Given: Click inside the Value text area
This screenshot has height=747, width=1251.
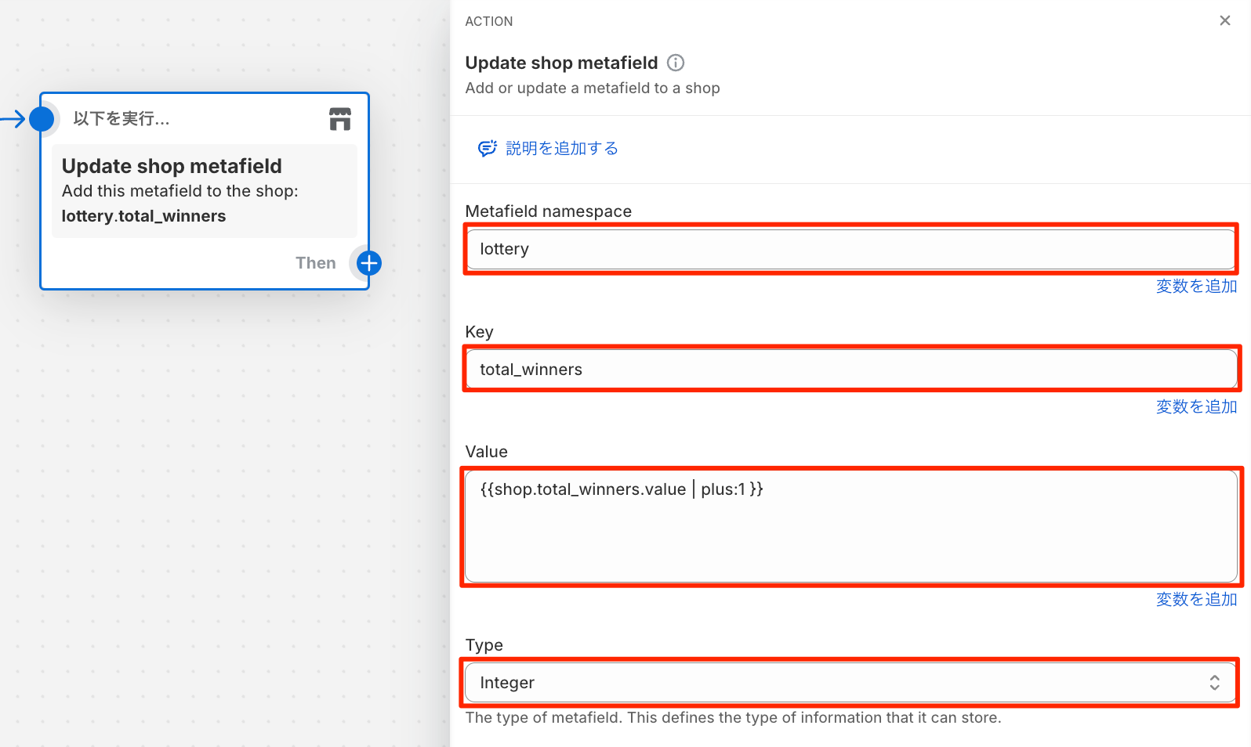Looking at the screenshot, I should 851,526.
